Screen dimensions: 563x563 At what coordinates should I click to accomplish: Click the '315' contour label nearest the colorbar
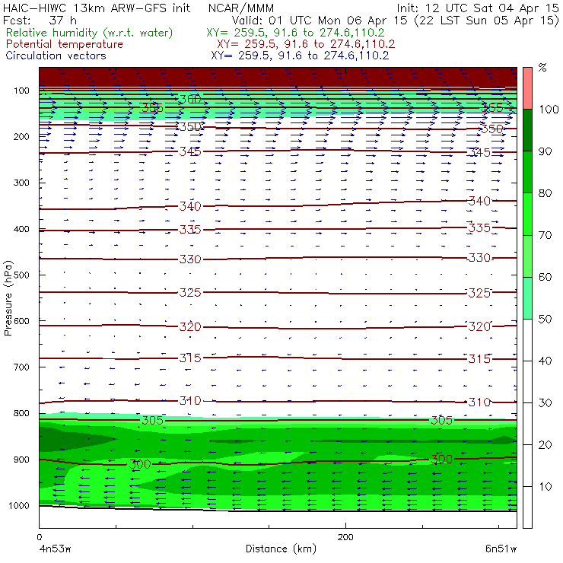pyautogui.click(x=479, y=358)
